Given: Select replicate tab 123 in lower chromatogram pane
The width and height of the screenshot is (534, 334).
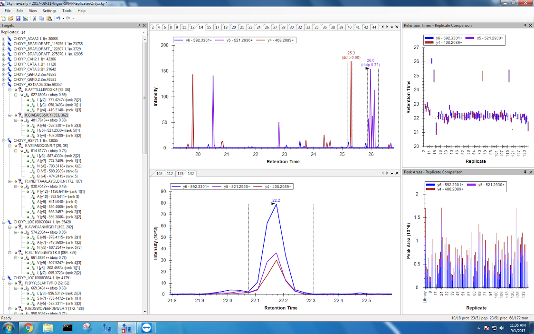Looking at the screenshot, I should [x=181, y=174].
